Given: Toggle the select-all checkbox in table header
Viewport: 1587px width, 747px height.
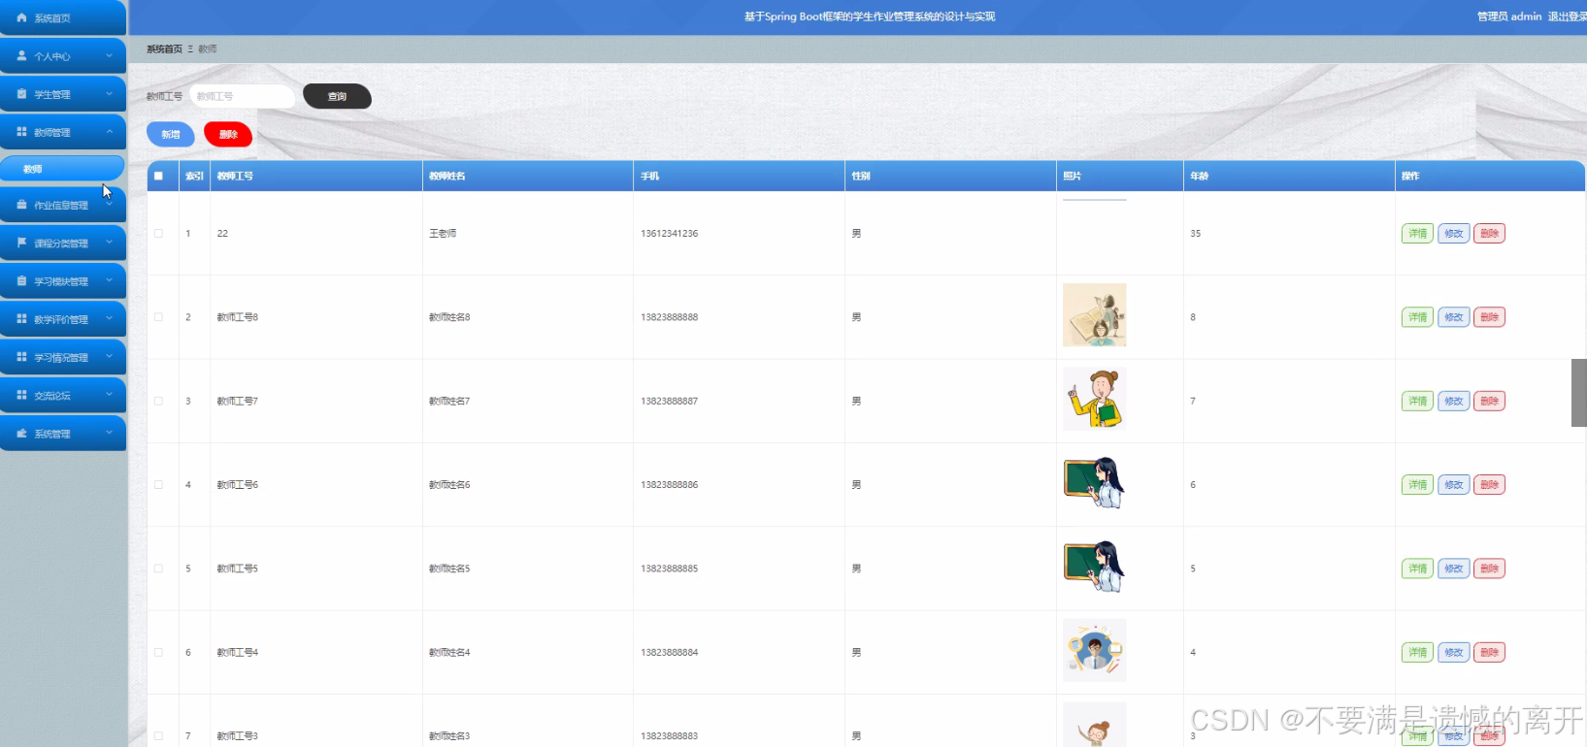Looking at the screenshot, I should click(x=158, y=176).
